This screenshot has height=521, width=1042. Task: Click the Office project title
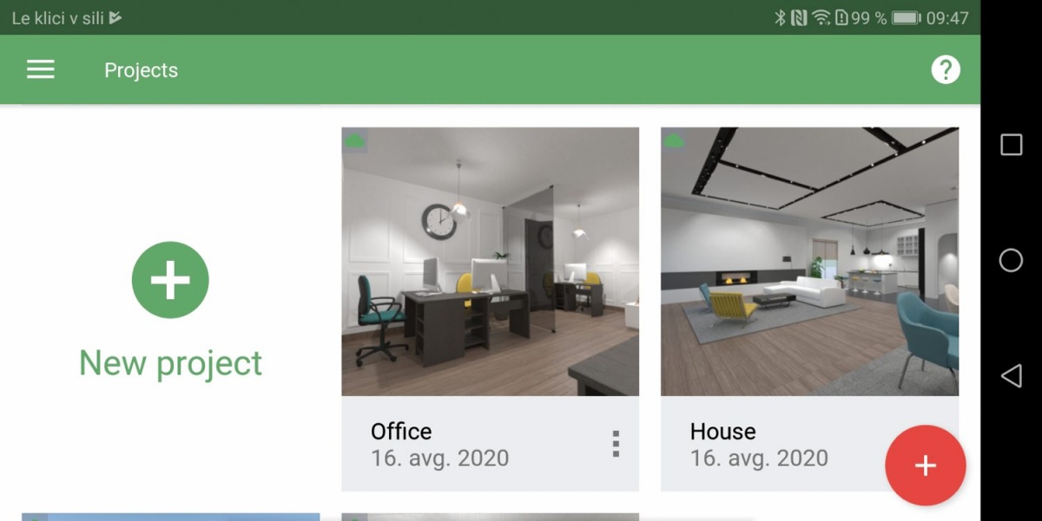401,432
